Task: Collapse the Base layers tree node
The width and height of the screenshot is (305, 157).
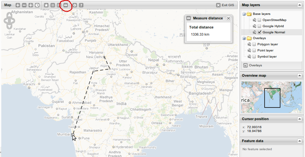Action: coord(244,14)
